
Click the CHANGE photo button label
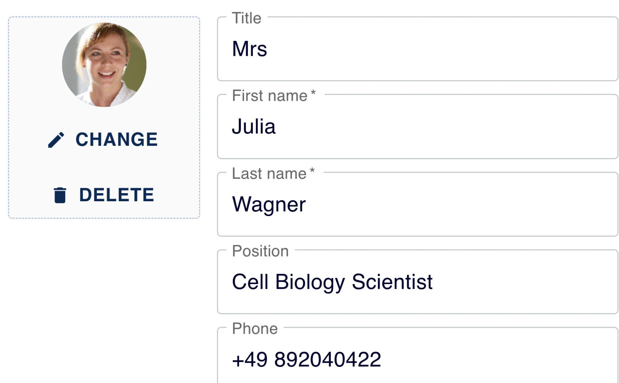point(116,140)
